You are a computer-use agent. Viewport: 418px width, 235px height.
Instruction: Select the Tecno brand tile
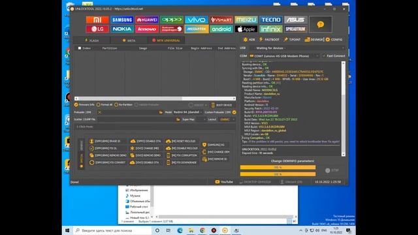(x=271, y=20)
